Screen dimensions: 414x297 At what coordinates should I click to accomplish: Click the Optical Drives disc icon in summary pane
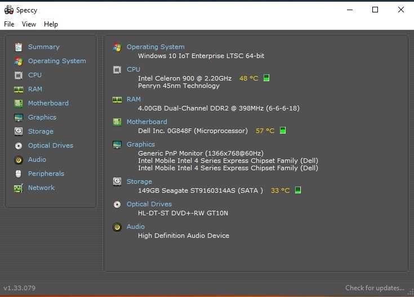coord(117,204)
